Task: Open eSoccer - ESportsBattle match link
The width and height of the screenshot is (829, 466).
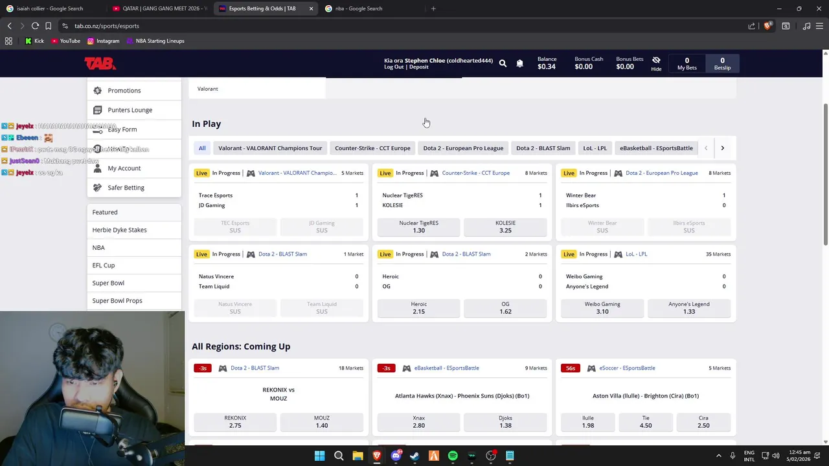Action: (x=627, y=368)
